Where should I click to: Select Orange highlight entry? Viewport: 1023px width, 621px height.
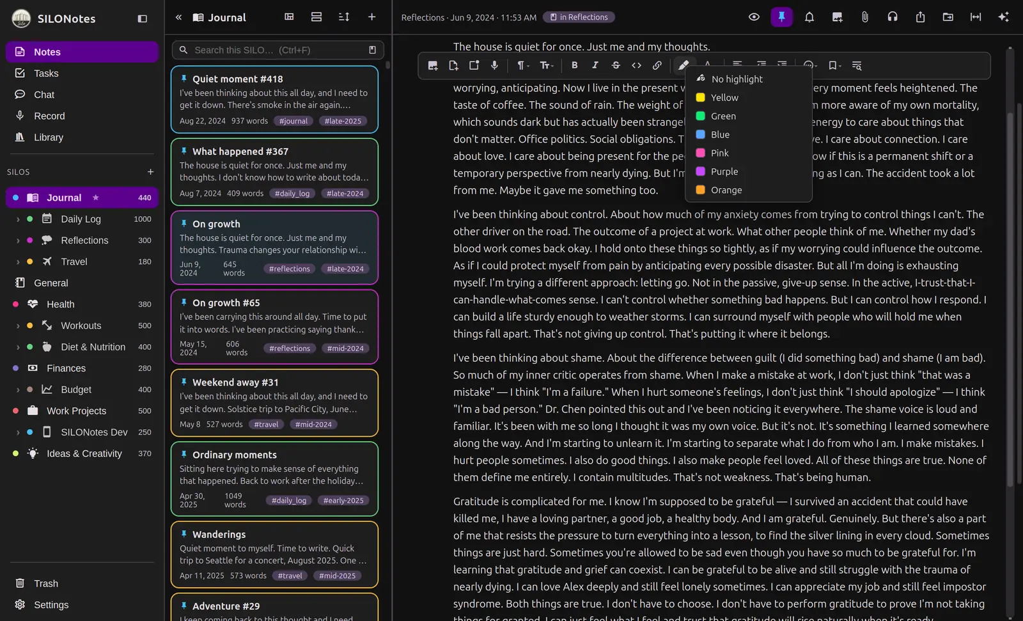coord(749,191)
